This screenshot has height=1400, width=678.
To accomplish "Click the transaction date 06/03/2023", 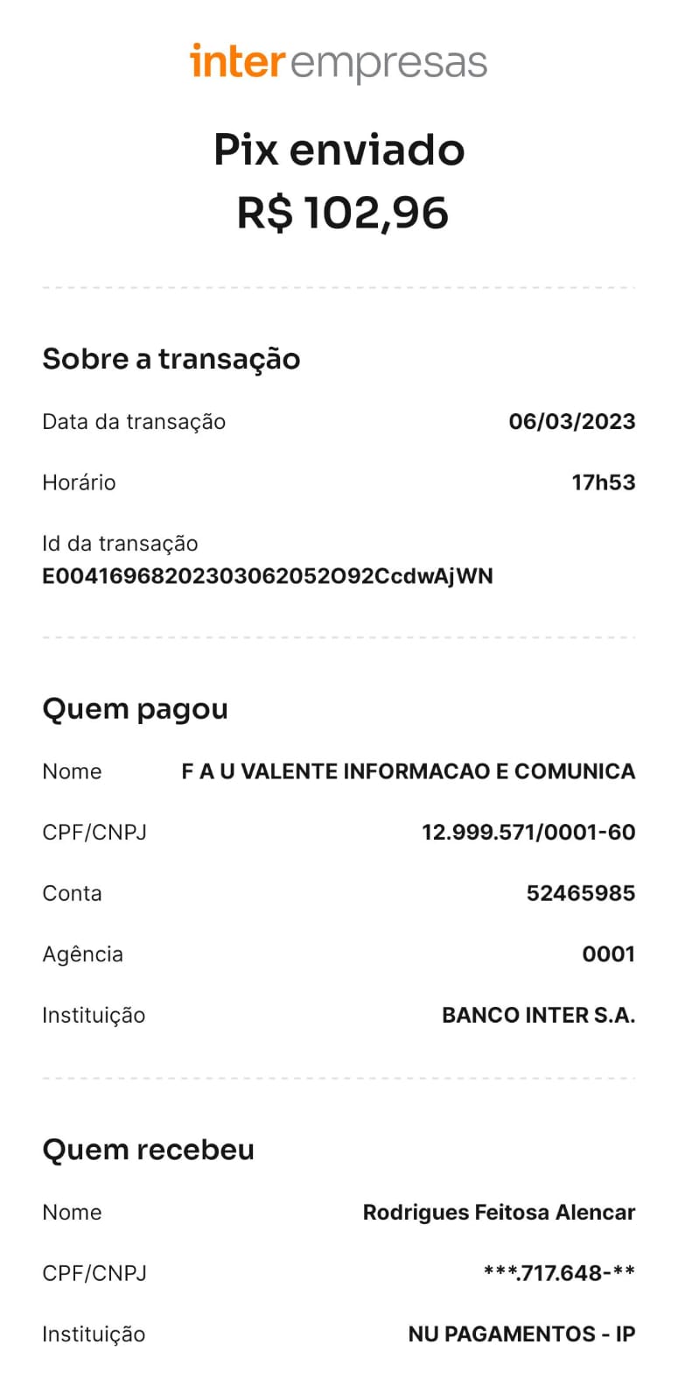I will tap(572, 421).
